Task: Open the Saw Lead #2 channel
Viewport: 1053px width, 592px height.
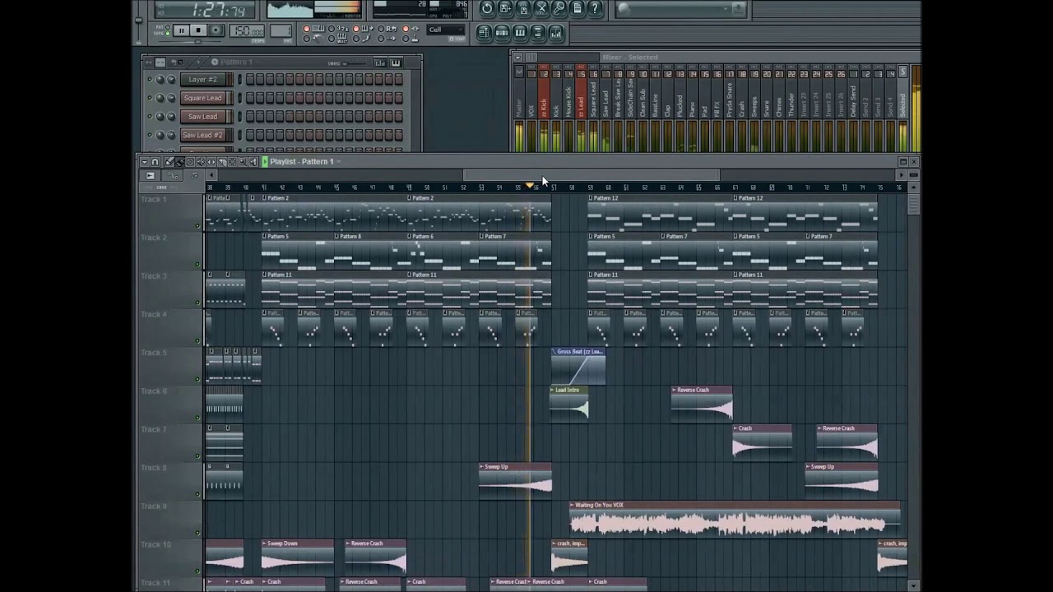Action: click(x=203, y=135)
